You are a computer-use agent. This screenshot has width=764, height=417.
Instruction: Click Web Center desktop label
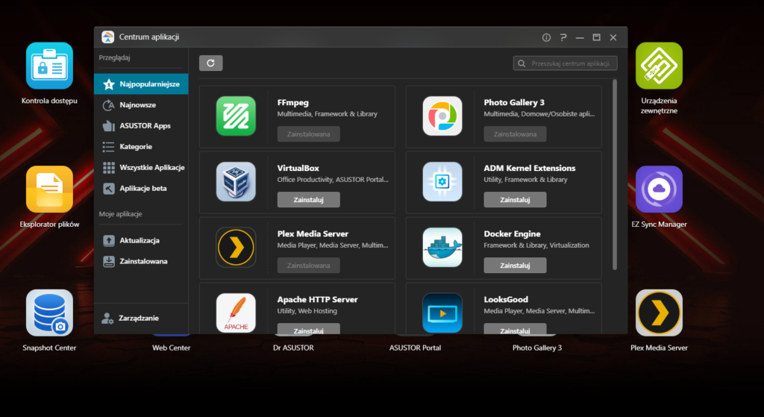171,348
